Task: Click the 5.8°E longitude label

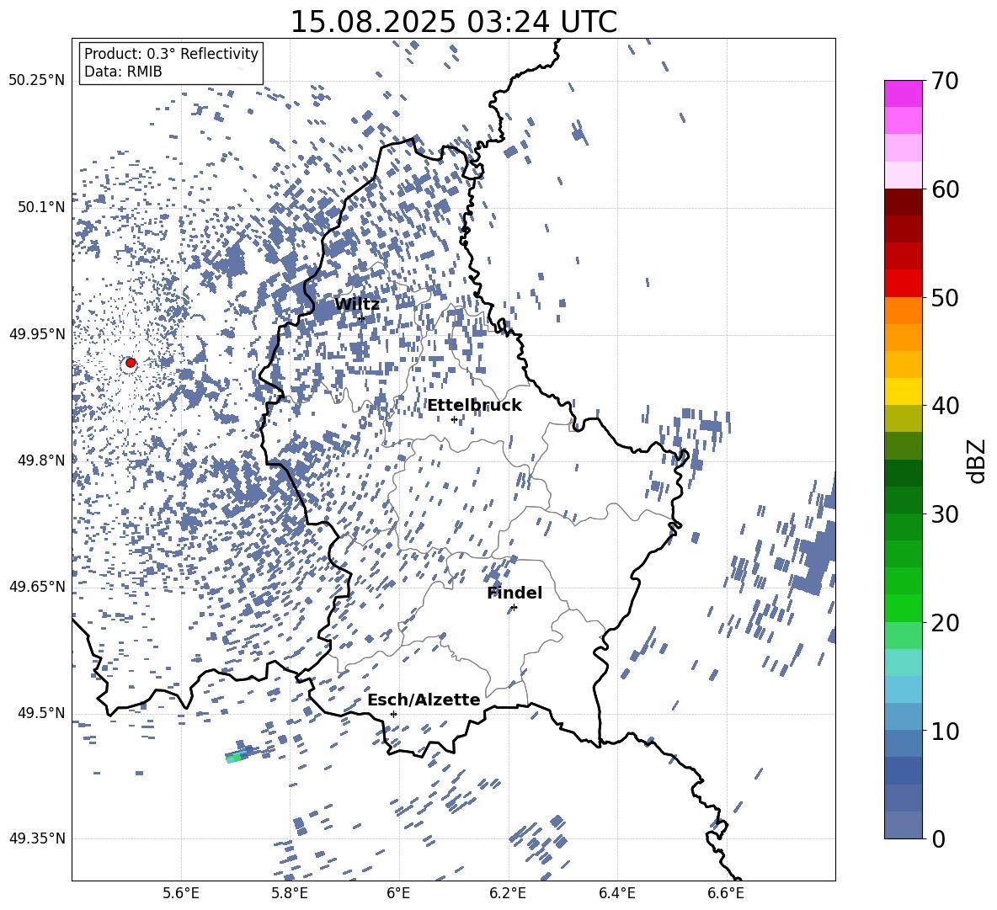Action: [x=290, y=893]
